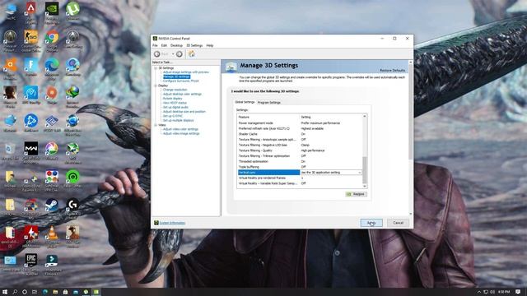Open the Desktop menu
The width and height of the screenshot is (527, 296).
pyautogui.click(x=176, y=45)
